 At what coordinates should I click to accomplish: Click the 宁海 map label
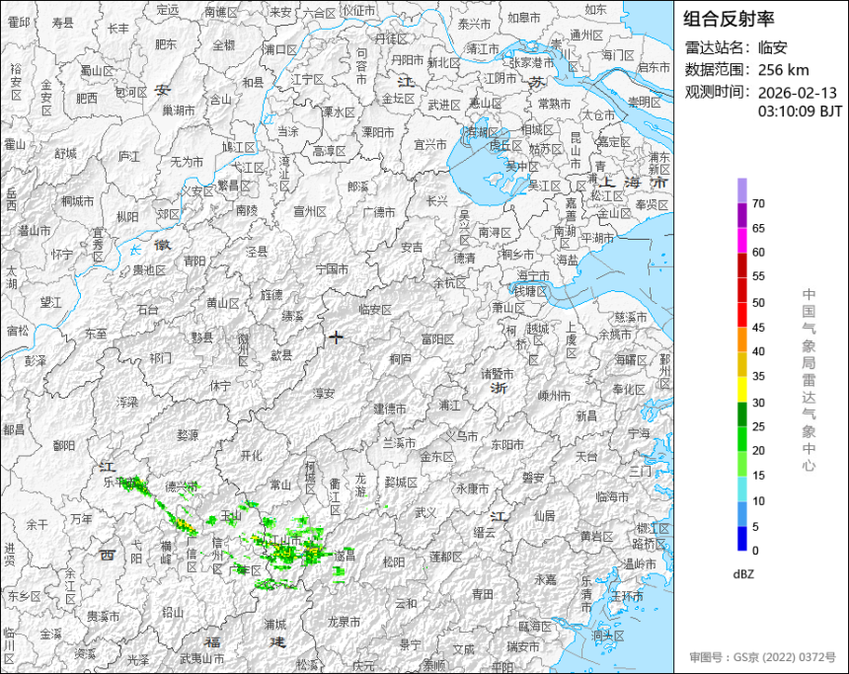coord(639,433)
